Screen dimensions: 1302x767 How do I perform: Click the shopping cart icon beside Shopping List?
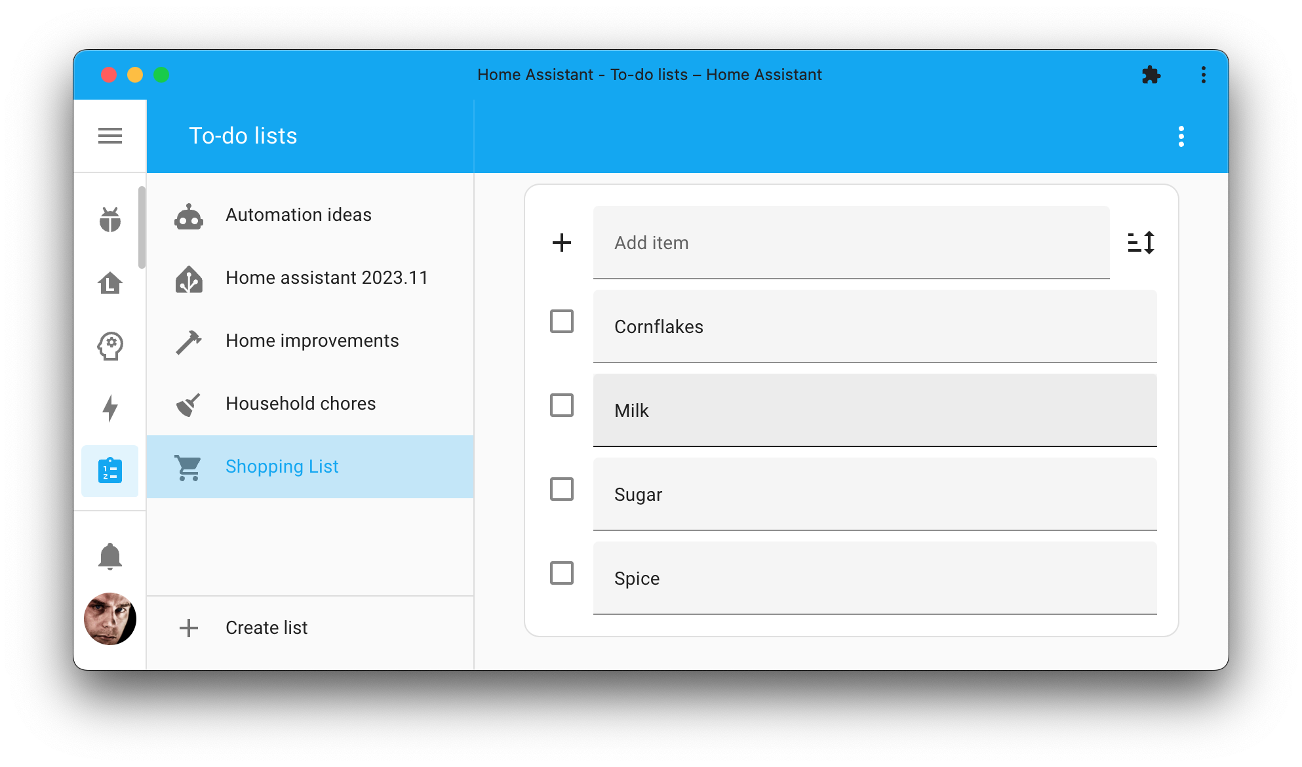[x=189, y=466]
